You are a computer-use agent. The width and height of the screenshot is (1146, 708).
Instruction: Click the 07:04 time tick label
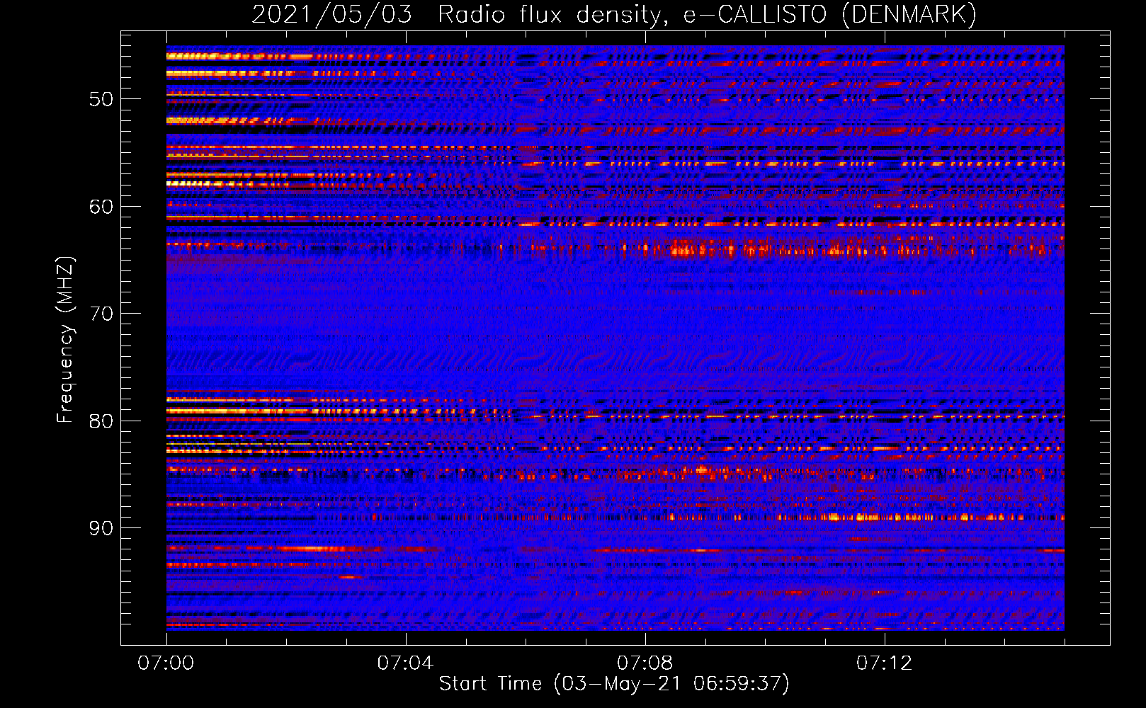coord(405,663)
